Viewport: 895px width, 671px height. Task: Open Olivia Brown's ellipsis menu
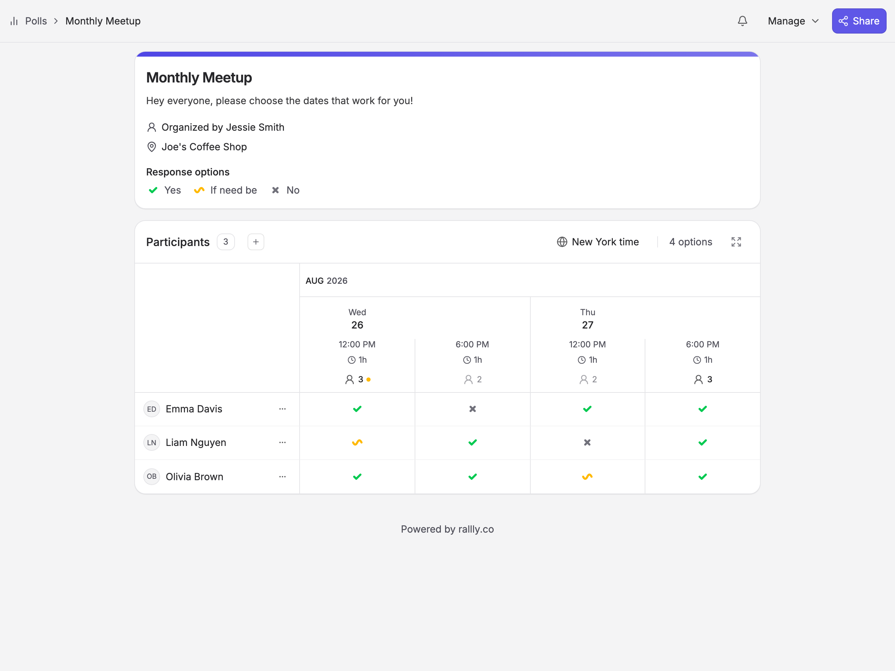point(282,476)
